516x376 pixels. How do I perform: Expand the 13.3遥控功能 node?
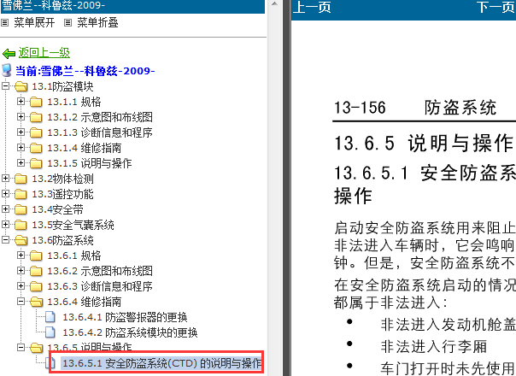tap(5, 194)
